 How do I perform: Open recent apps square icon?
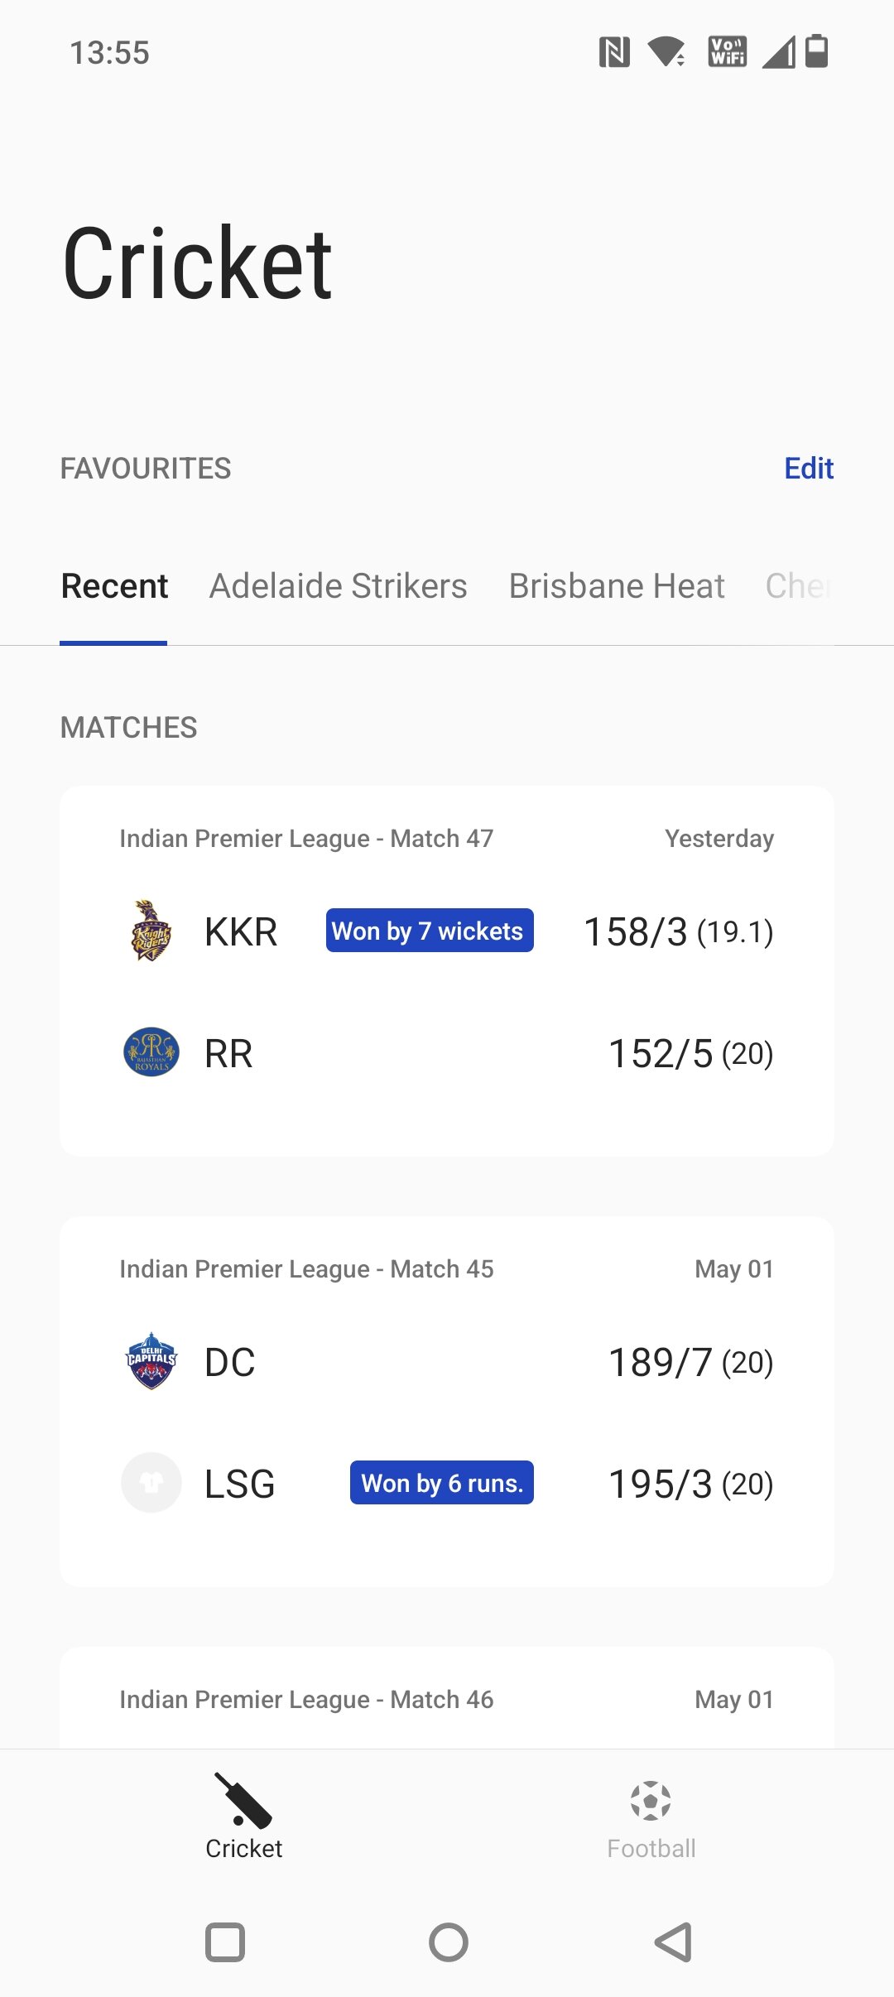[x=225, y=1942]
